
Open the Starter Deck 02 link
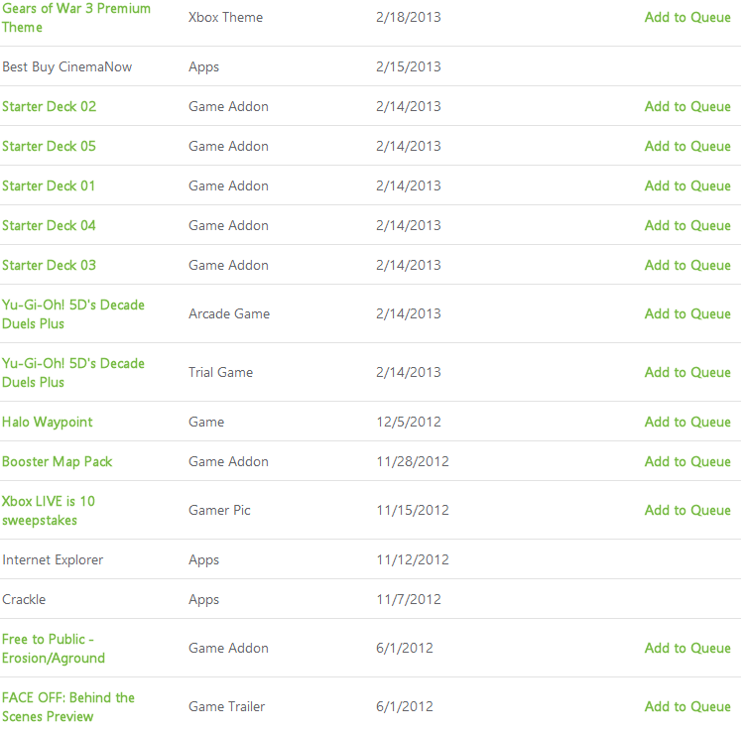[x=49, y=106]
